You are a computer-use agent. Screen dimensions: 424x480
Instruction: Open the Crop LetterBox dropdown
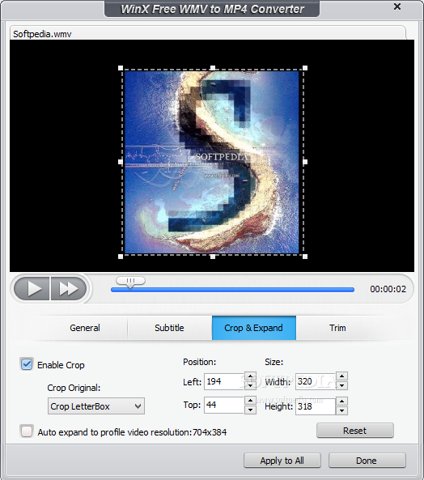pyautogui.click(x=96, y=406)
